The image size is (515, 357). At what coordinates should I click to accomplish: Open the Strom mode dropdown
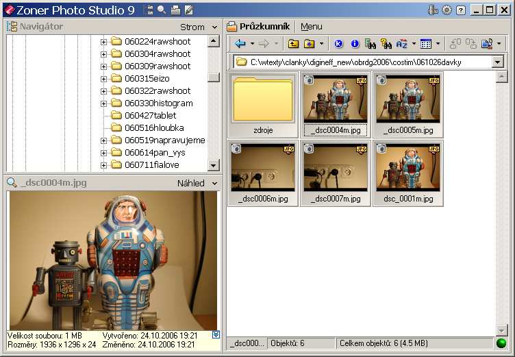pyautogui.click(x=215, y=27)
